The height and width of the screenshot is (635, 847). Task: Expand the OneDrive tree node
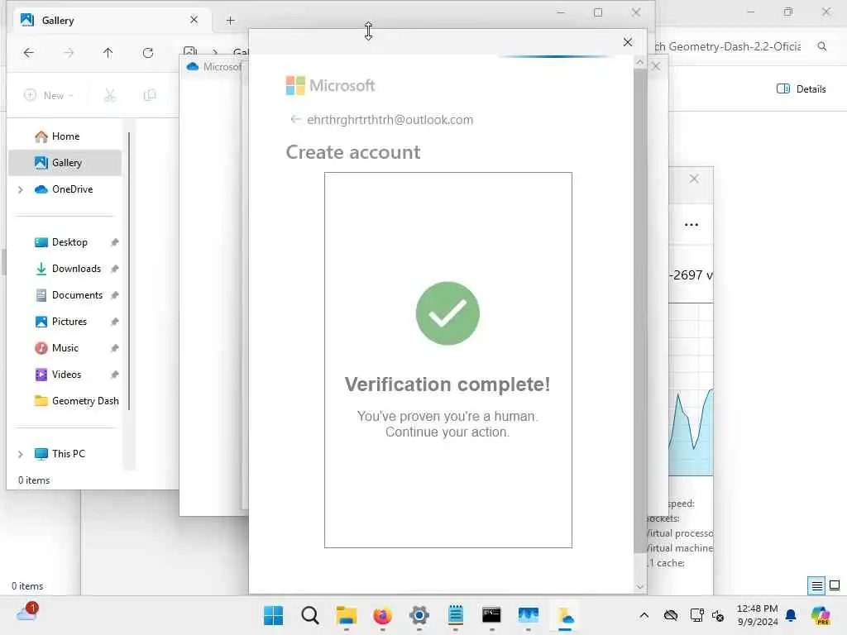point(21,189)
